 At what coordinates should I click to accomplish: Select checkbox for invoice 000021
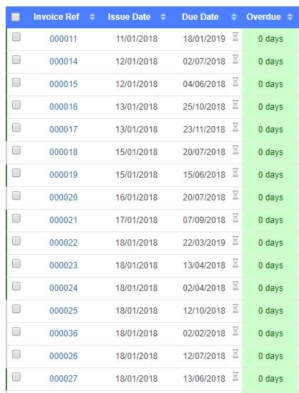[x=16, y=218]
